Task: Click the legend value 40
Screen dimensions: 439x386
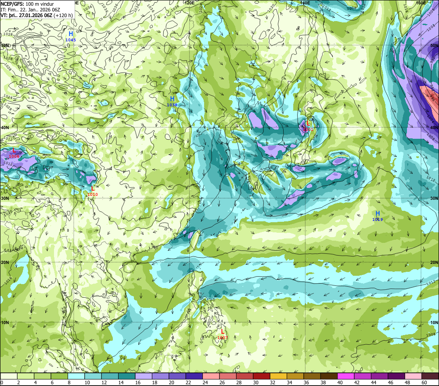Action: 340,382
